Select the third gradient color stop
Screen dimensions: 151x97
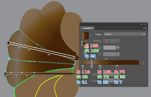100,67
